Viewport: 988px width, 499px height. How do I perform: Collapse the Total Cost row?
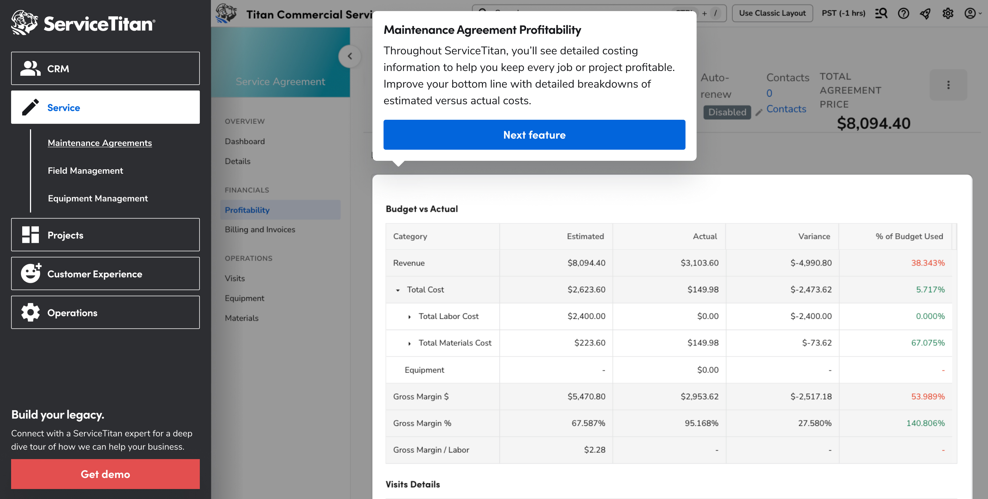tap(398, 290)
